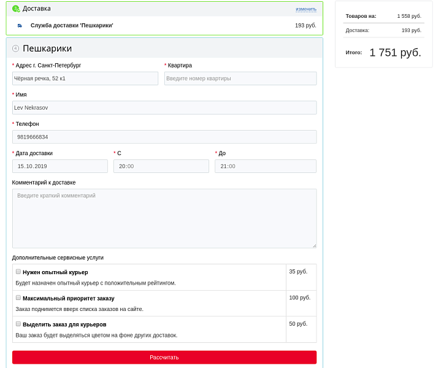
Task: Check Выделить заказ для курьеров option
Action: click(18, 324)
